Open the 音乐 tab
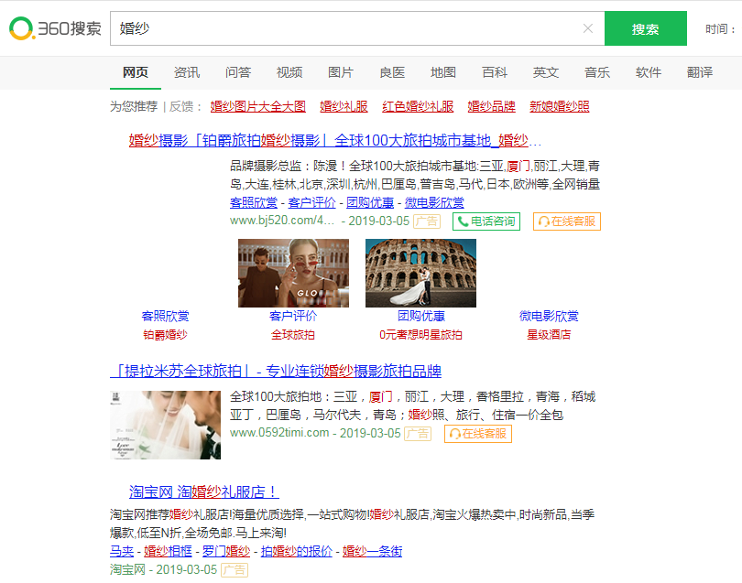Image resolution: width=742 pixels, height=583 pixels. [x=597, y=72]
